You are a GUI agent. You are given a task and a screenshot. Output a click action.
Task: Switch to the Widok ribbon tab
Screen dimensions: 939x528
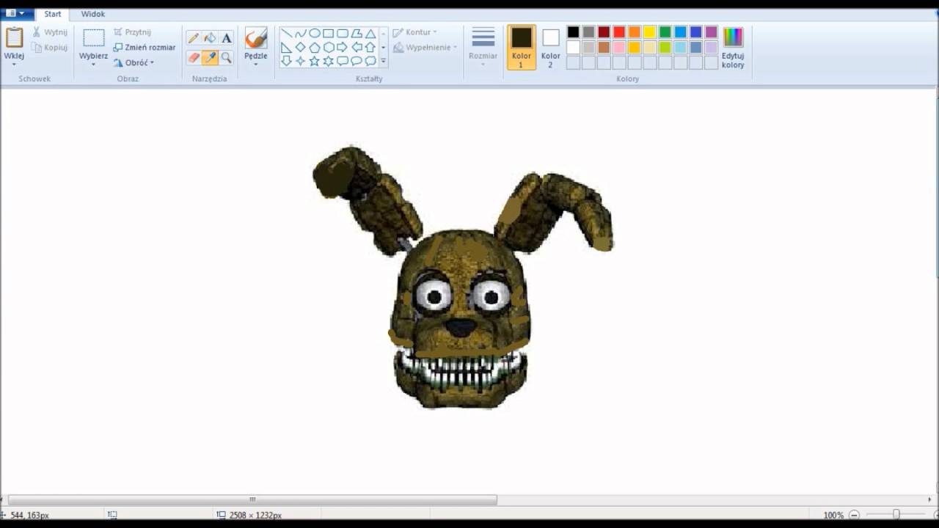pos(93,14)
